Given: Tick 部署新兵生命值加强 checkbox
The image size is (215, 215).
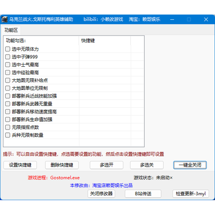Looking at the screenshot, I should tap(8, 120).
